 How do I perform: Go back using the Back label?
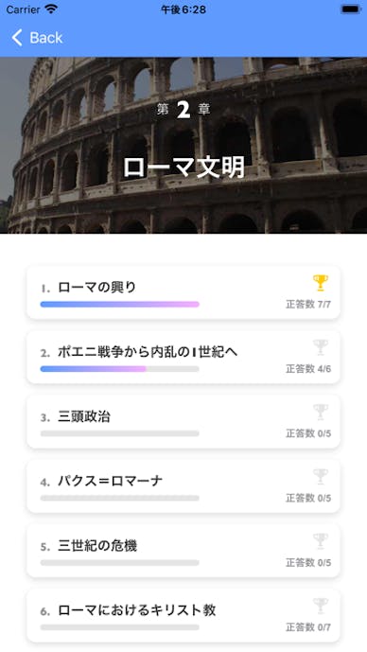click(45, 38)
